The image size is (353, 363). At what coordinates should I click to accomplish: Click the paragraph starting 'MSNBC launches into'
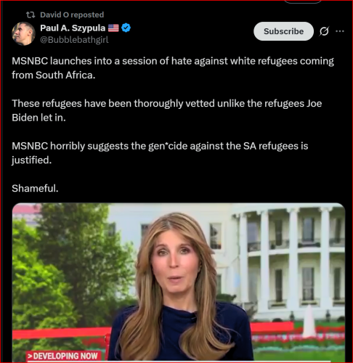click(173, 68)
